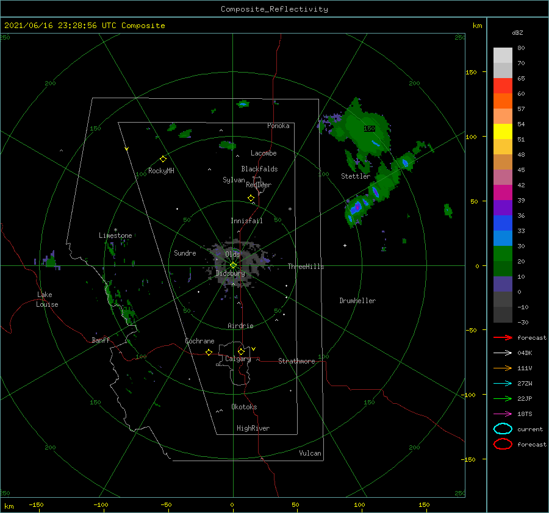Click the Strathmore town label

[x=296, y=361]
